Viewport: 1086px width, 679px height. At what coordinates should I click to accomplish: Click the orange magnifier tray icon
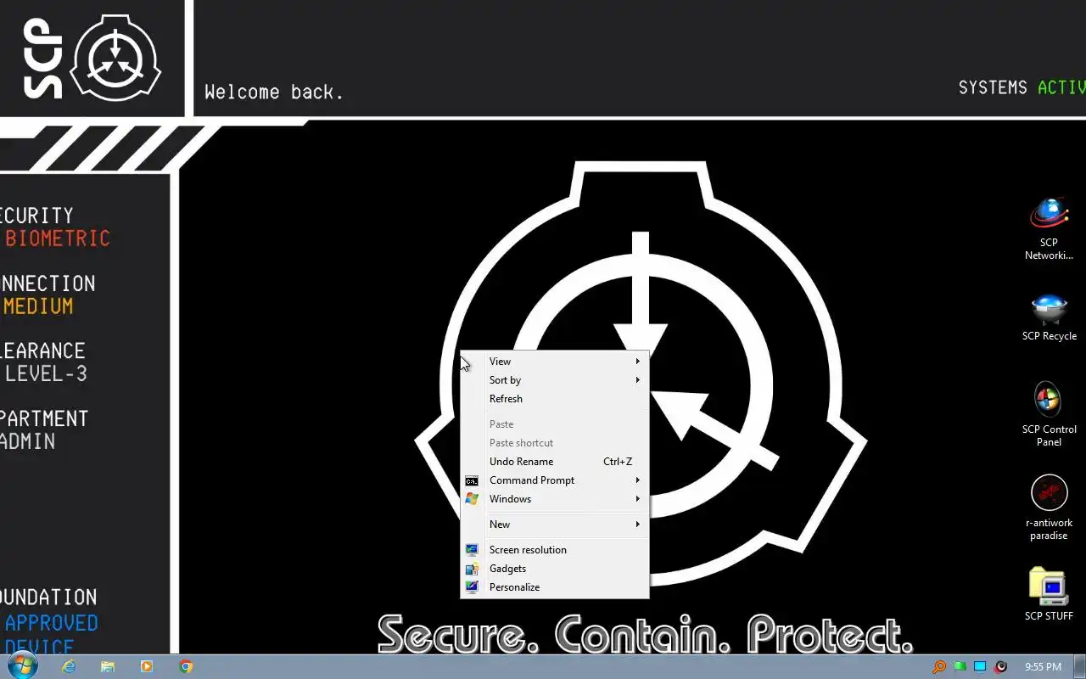939,667
